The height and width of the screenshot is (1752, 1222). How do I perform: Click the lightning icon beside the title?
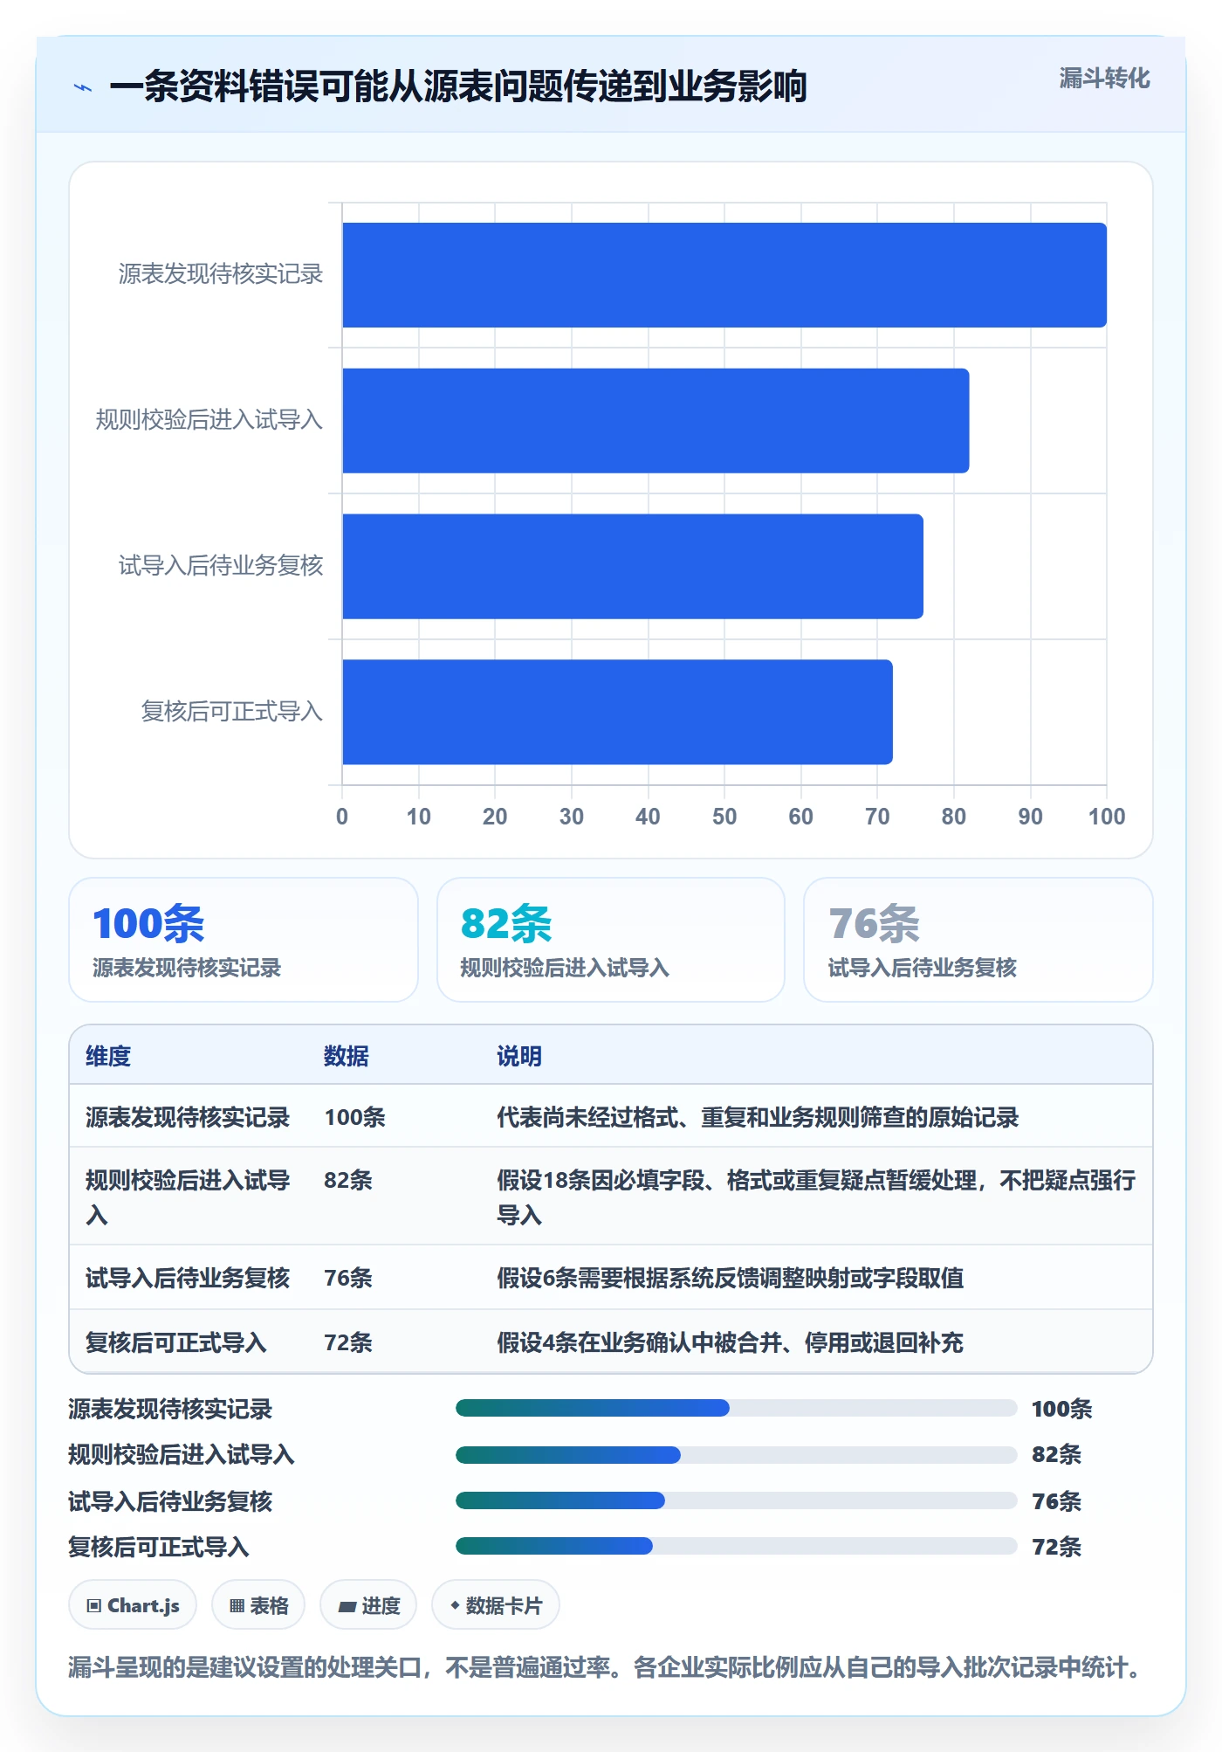[83, 87]
